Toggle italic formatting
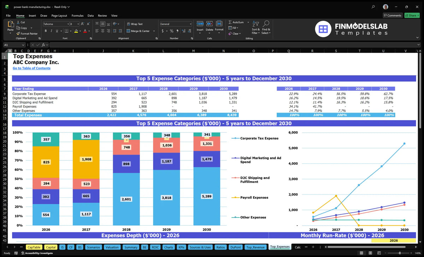 tap(51, 31)
